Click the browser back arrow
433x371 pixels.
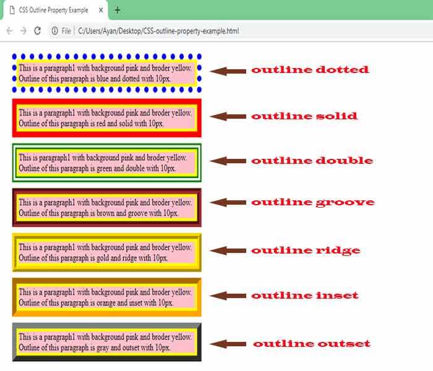coord(9,31)
